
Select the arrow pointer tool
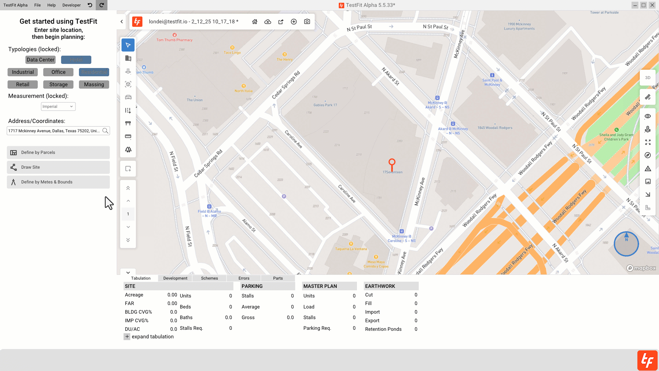tap(128, 45)
